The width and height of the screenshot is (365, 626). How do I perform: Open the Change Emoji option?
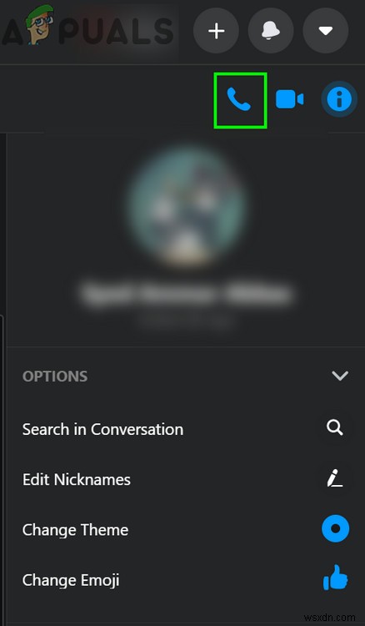[71, 580]
